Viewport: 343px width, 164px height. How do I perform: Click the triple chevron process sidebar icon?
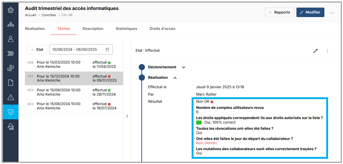(10, 54)
